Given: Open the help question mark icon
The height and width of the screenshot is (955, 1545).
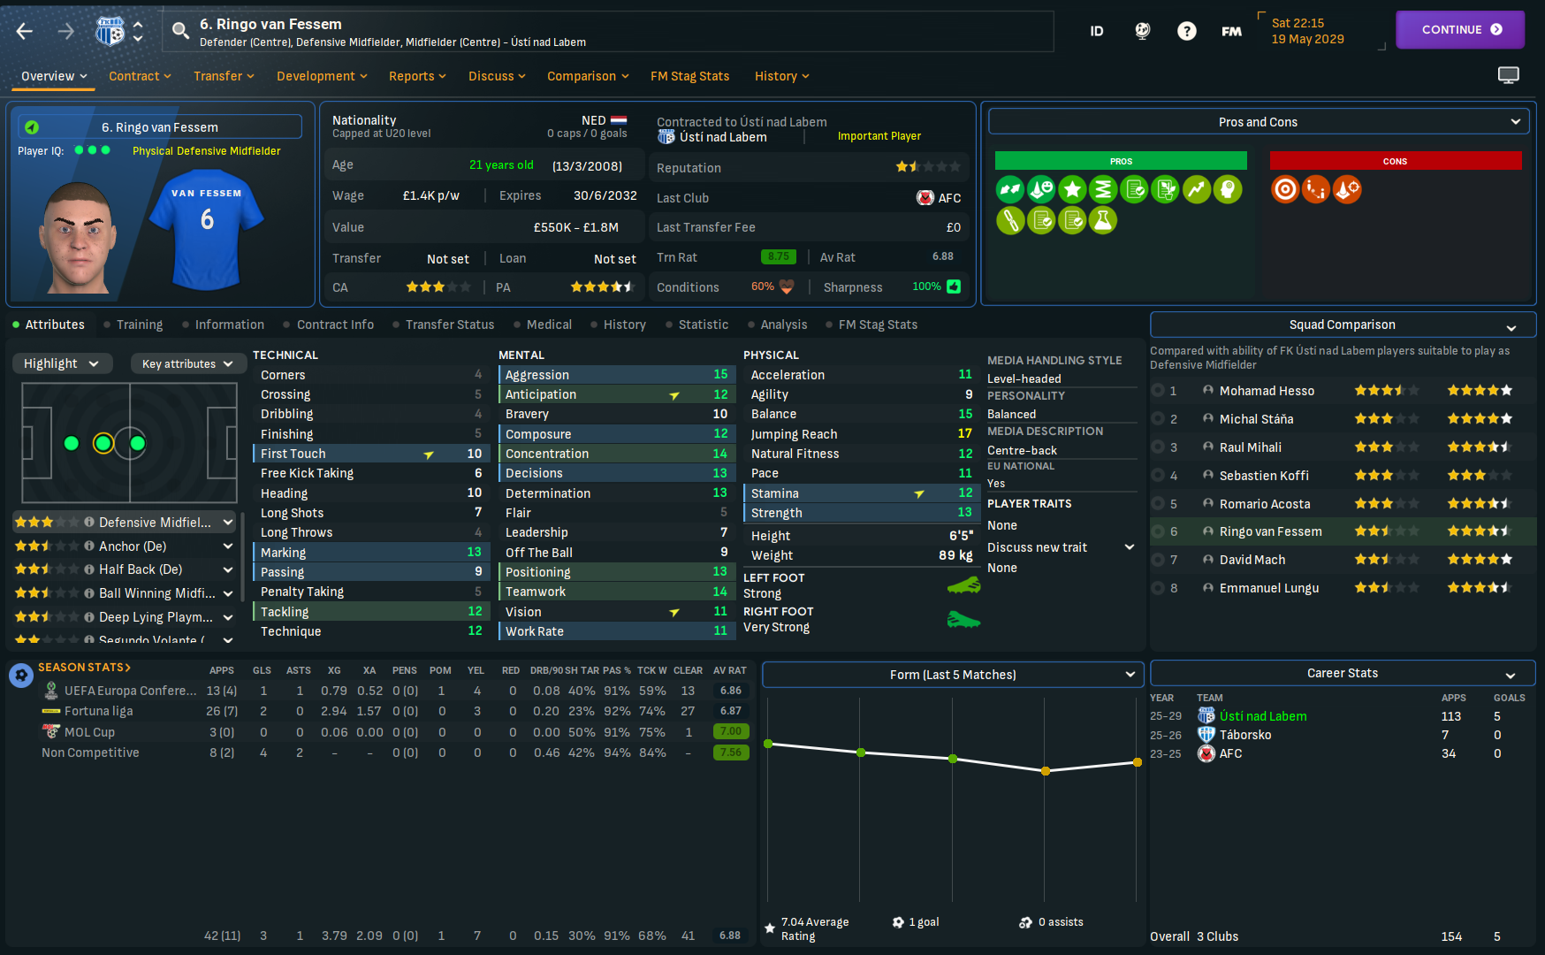Looking at the screenshot, I should coord(1187,31).
